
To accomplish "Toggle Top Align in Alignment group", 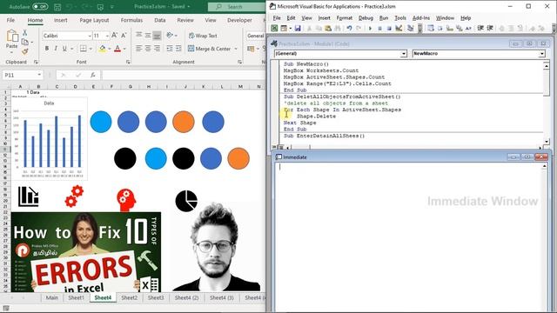I will 139,35.
